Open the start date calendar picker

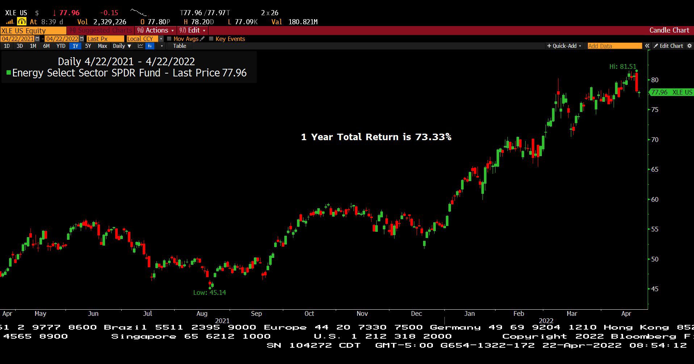(x=37, y=39)
